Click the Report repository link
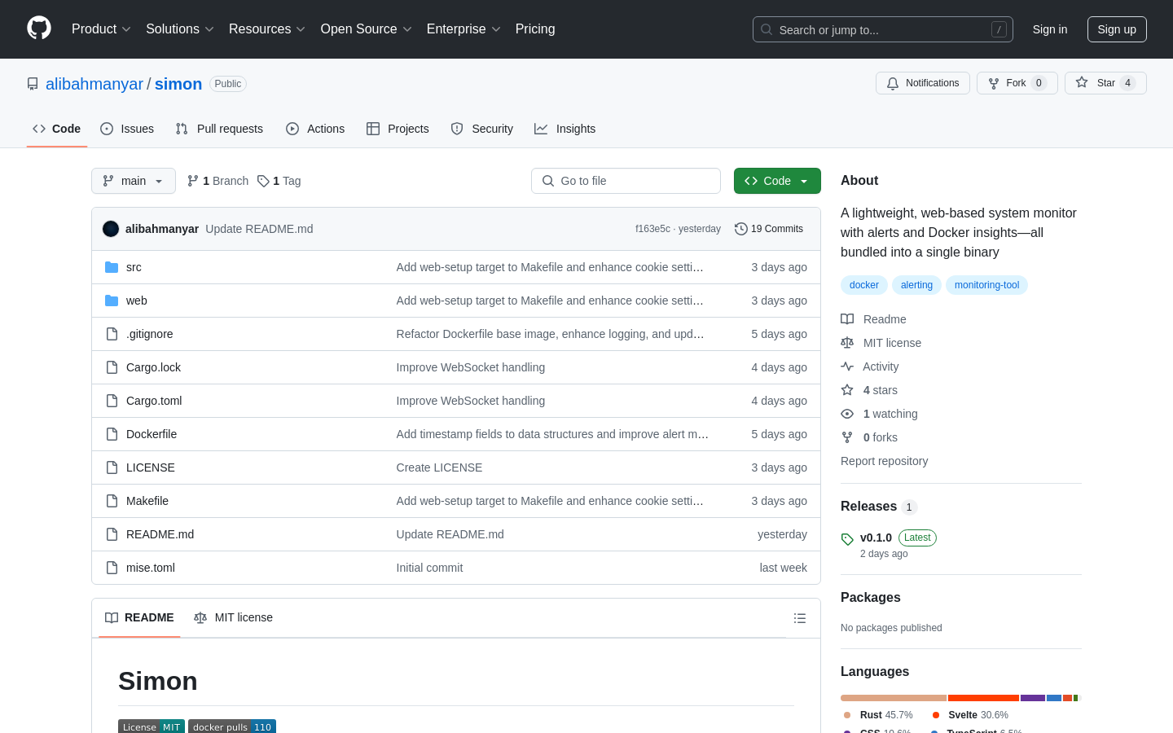 pyautogui.click(x=884, y=461)
